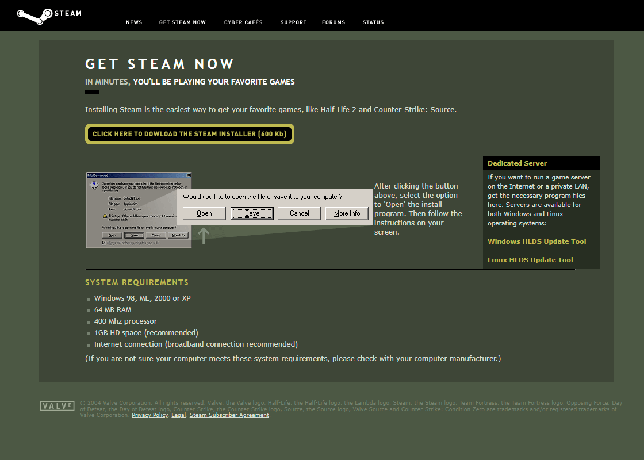The image size is (644, 460).
Task: Follow the Privacy Policy footer link
Action: click(150, 415)
